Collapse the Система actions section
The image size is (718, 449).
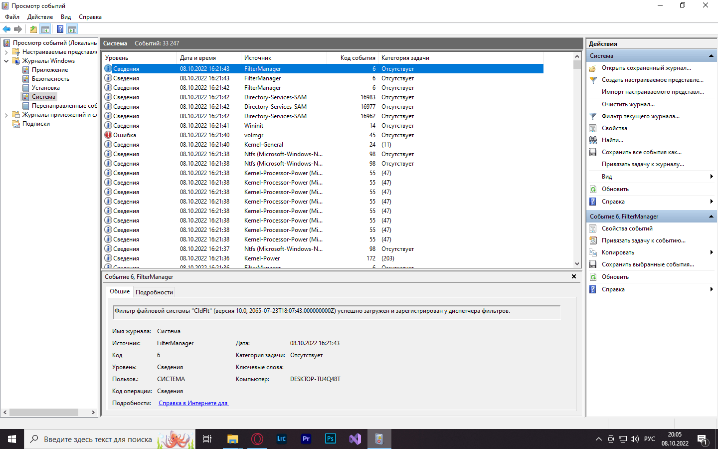tap(711, 56)
